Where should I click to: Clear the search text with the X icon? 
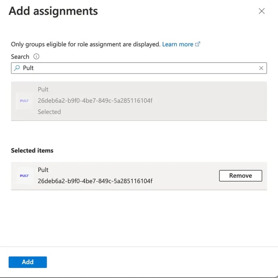point(261,68)
